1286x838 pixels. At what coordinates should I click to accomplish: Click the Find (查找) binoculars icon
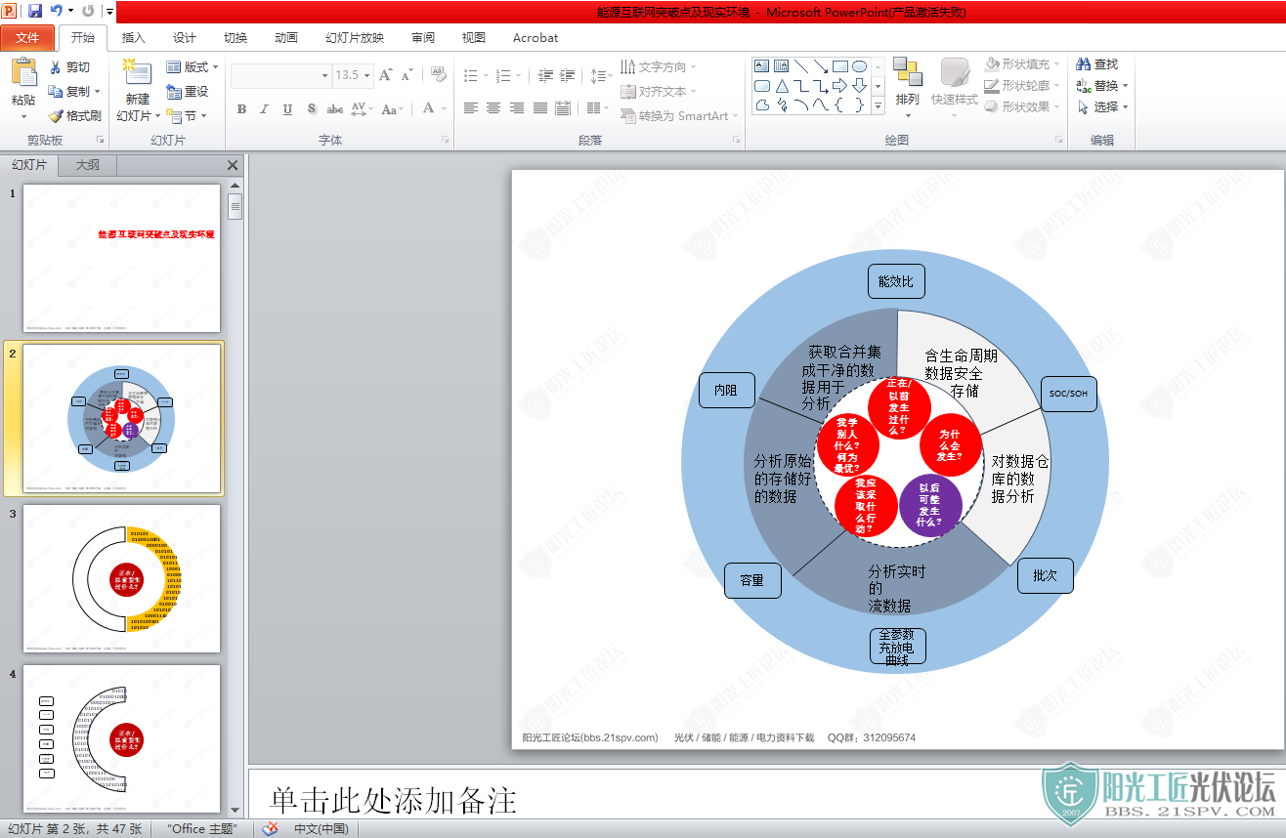pos(1083,63)
